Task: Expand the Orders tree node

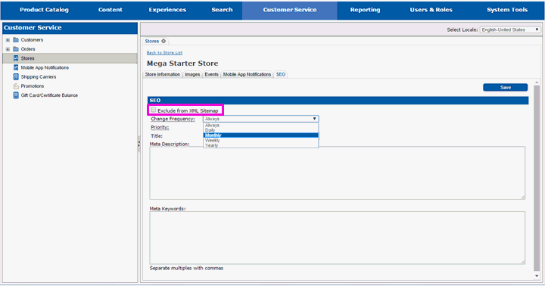Action: [x=8, y=49]
